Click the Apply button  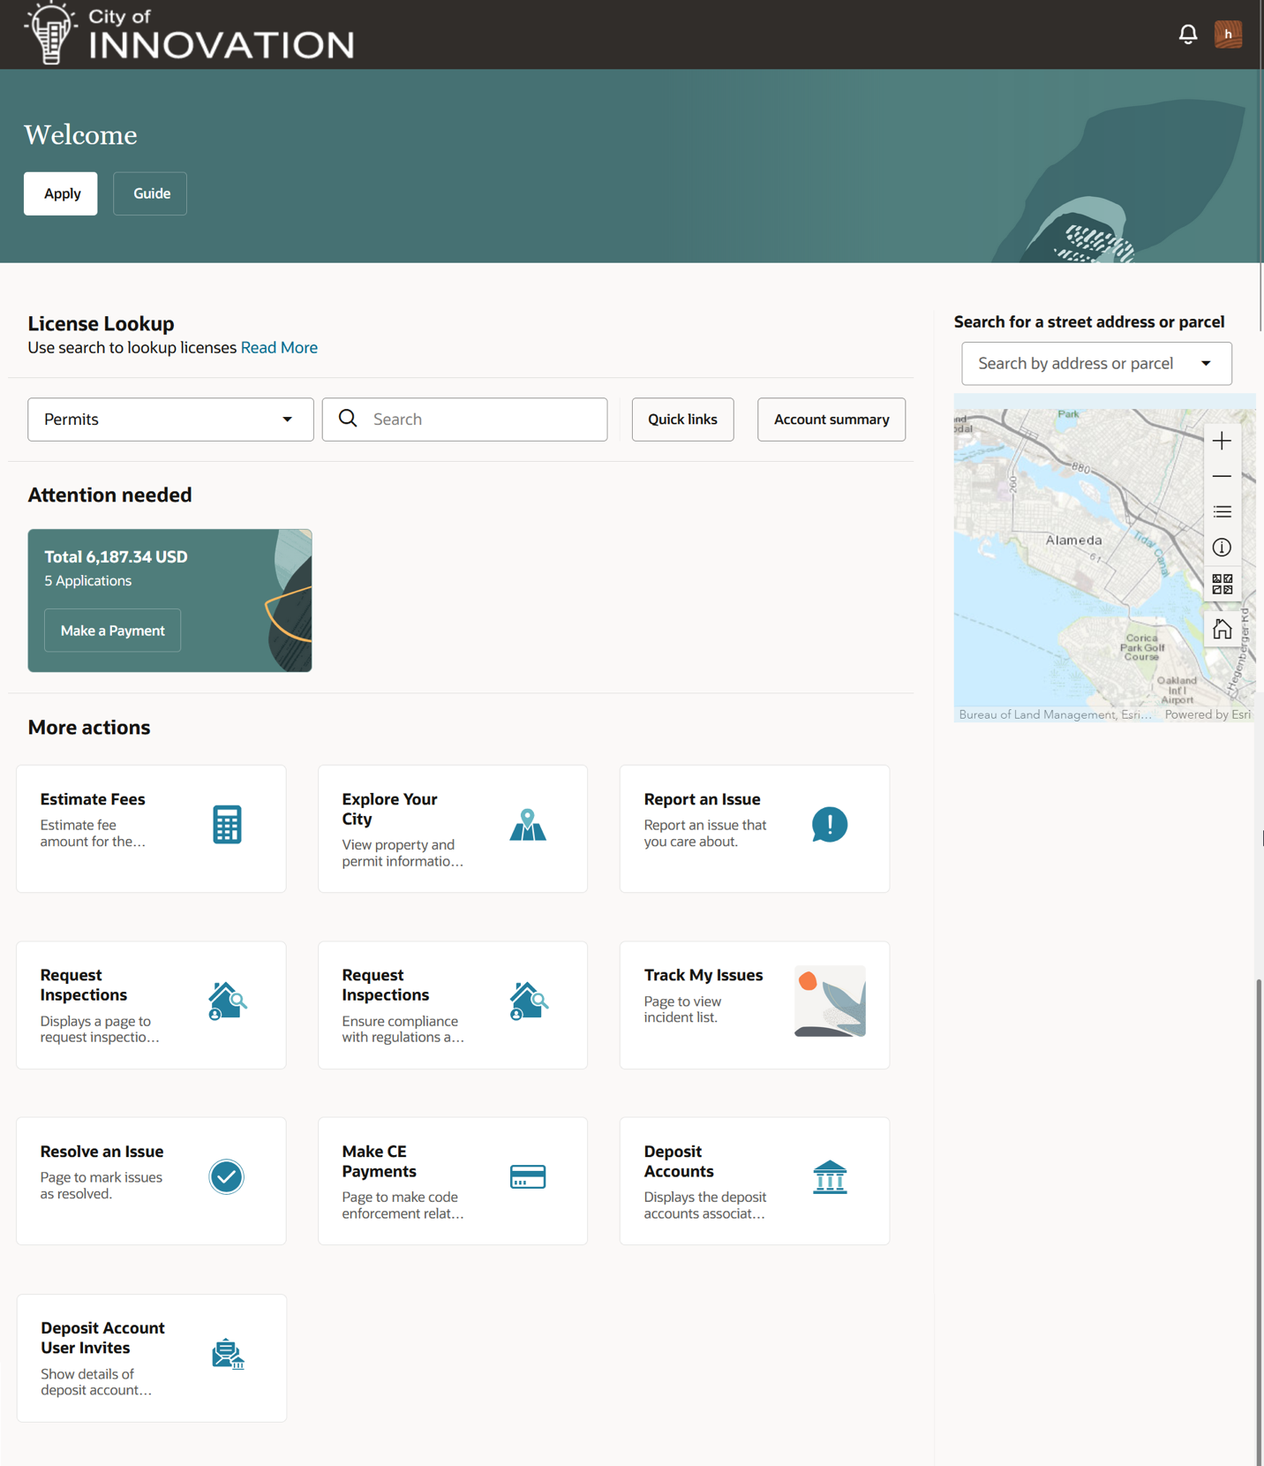pos(61,193)
